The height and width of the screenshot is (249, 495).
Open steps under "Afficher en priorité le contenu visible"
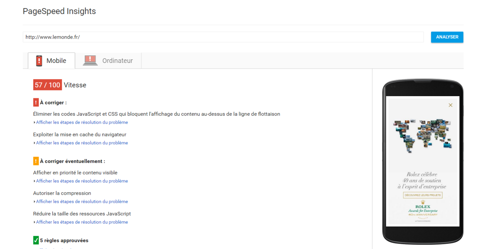pos(81,181)
